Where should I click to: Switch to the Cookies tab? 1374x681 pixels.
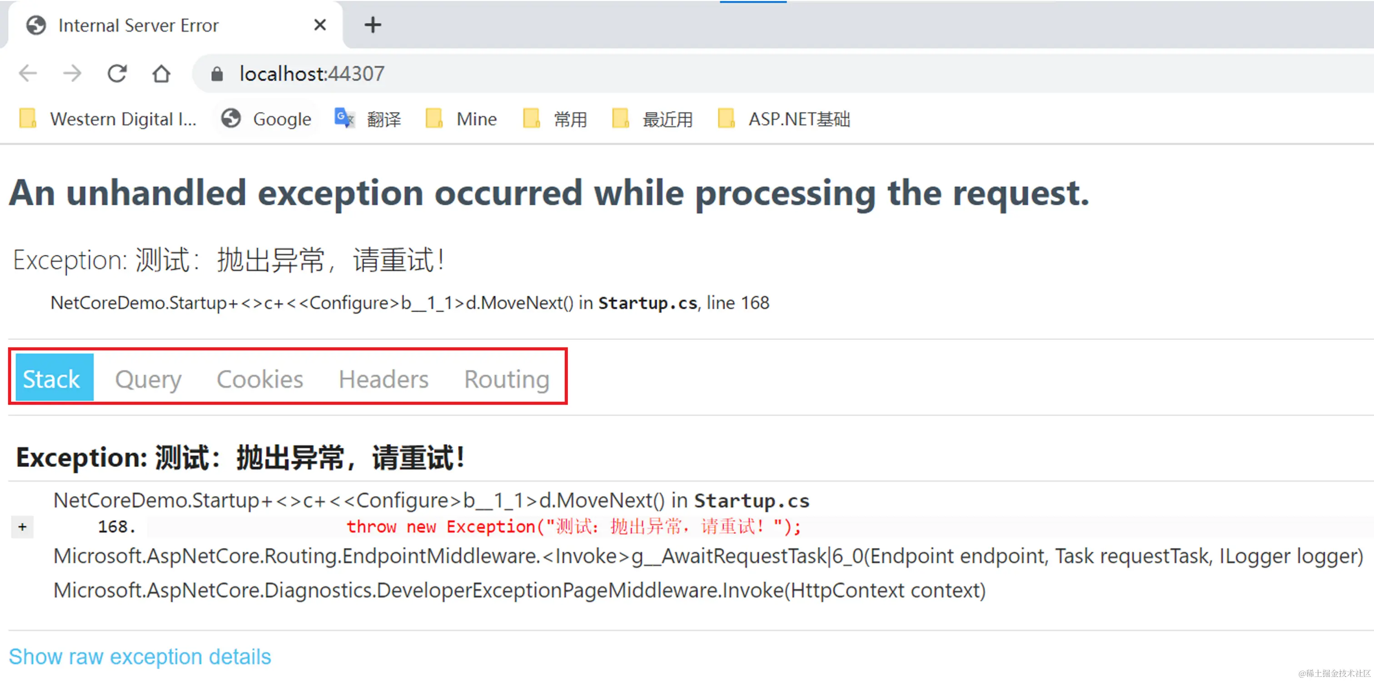click(260, 379)
